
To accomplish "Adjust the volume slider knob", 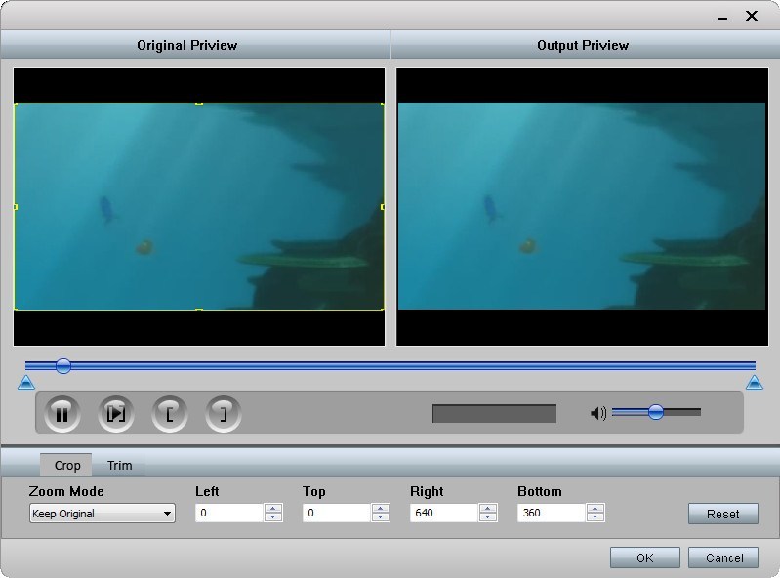I will tap(656, 412).
